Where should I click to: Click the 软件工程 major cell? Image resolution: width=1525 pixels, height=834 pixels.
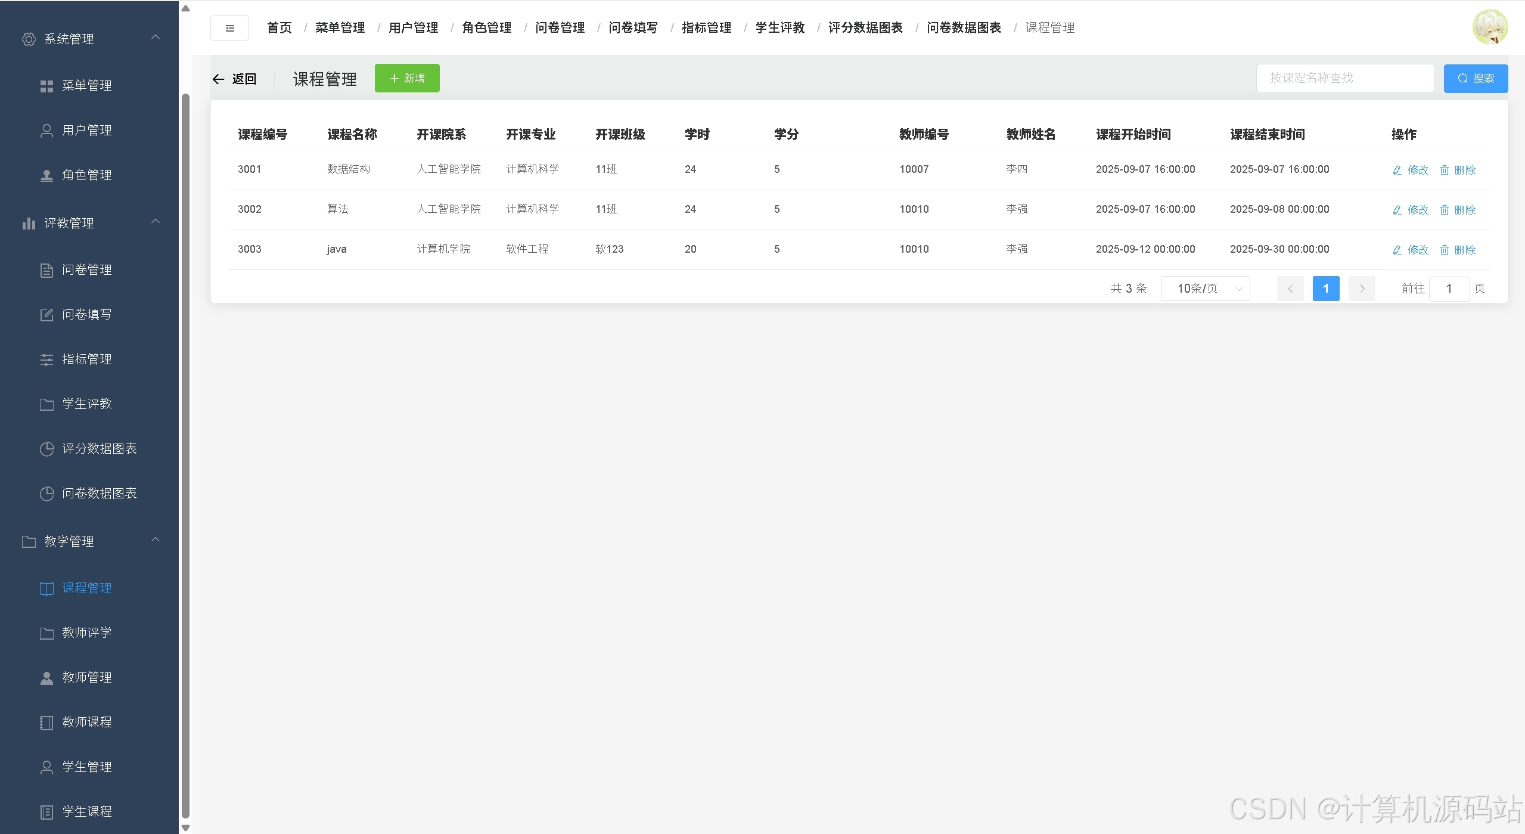click(x=527, y=249)
